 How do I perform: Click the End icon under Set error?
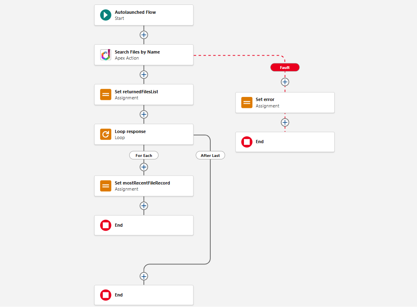coord(247,142)
